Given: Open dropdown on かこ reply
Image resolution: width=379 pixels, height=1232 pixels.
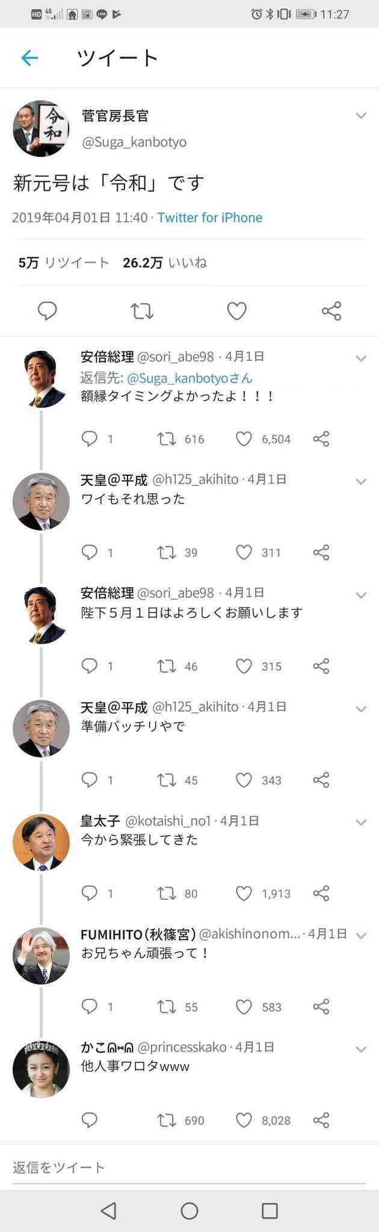Looking at the screenshot, I should point(361,1049).
